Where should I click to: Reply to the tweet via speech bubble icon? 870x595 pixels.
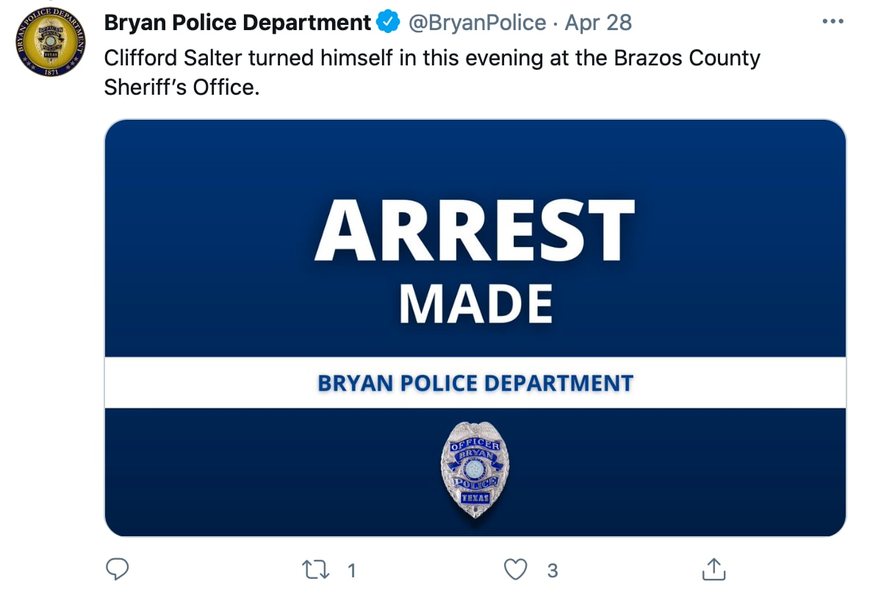tap(118, 569)
